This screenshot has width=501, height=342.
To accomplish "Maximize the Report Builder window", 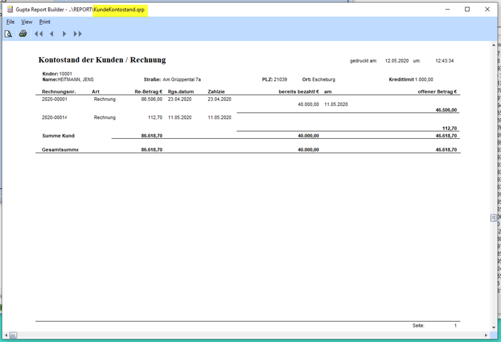I will (x=467, y=9).
